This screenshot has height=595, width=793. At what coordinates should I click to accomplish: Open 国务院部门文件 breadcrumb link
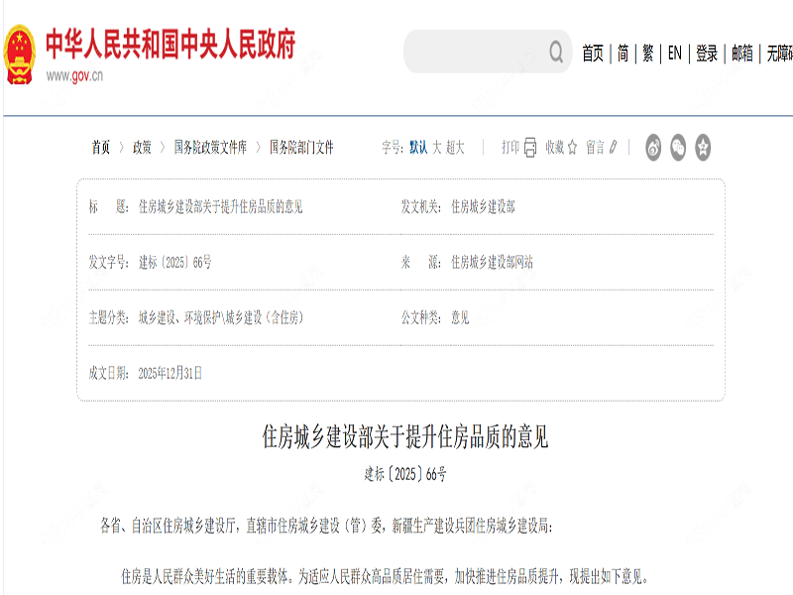point(301,147)
